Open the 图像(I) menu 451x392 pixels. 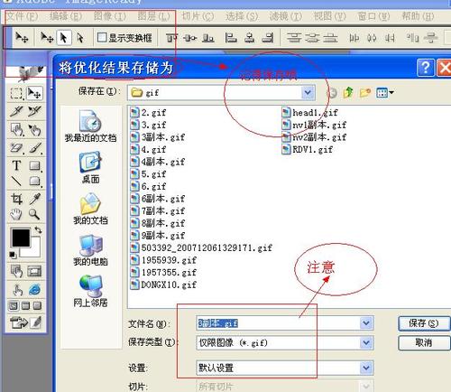[110, 16]
